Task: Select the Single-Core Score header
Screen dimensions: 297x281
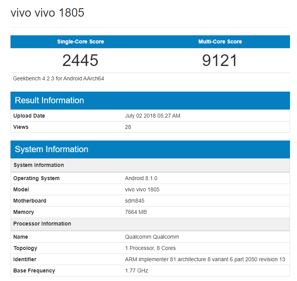Action: pyautogui.click(x=80, y=42)
